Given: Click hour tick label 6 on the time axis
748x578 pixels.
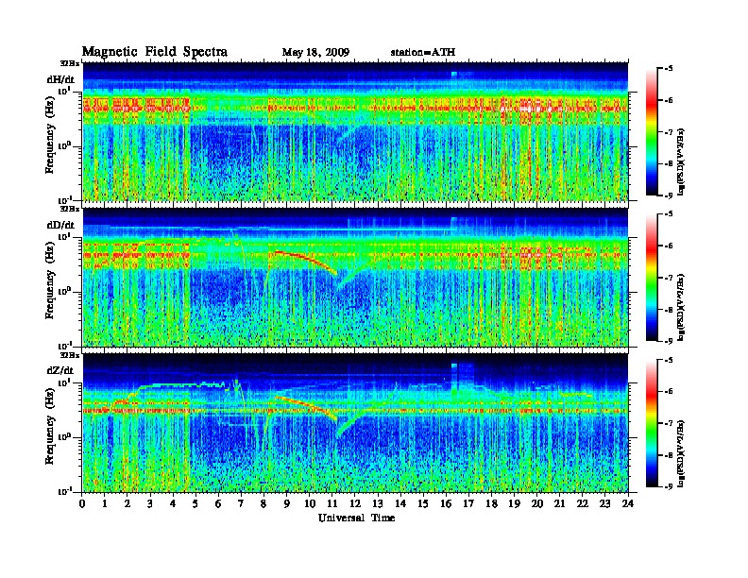Looking at the screenshot, I should (218, 503).
